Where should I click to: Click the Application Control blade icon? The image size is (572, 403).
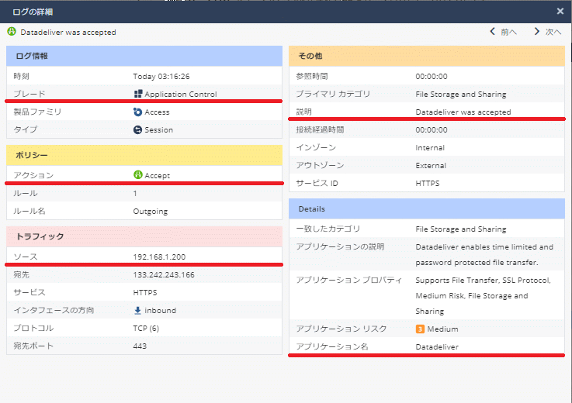tap(138, 95)
